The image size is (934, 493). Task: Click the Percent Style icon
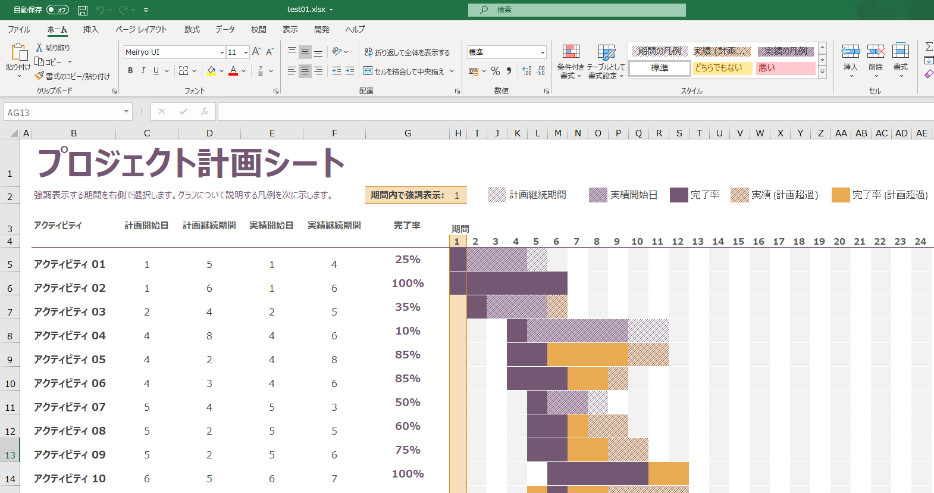[496, 71]
